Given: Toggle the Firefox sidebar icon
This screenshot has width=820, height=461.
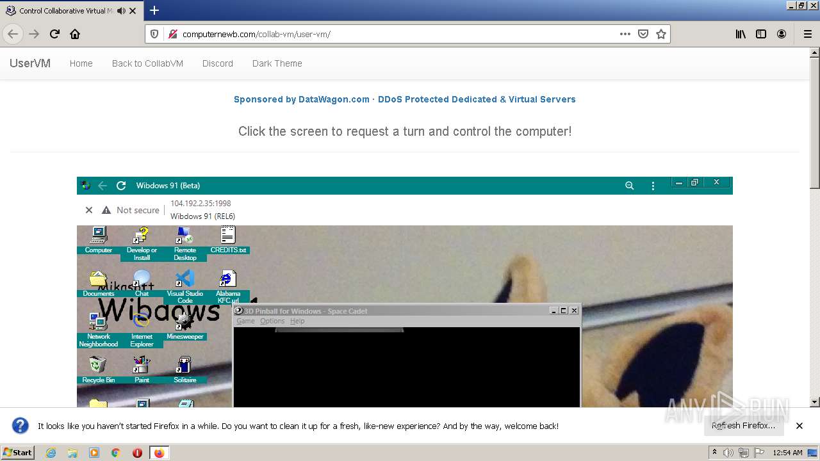Looking at the screenshot, I should pyautogui.click(x=761, y=34).
